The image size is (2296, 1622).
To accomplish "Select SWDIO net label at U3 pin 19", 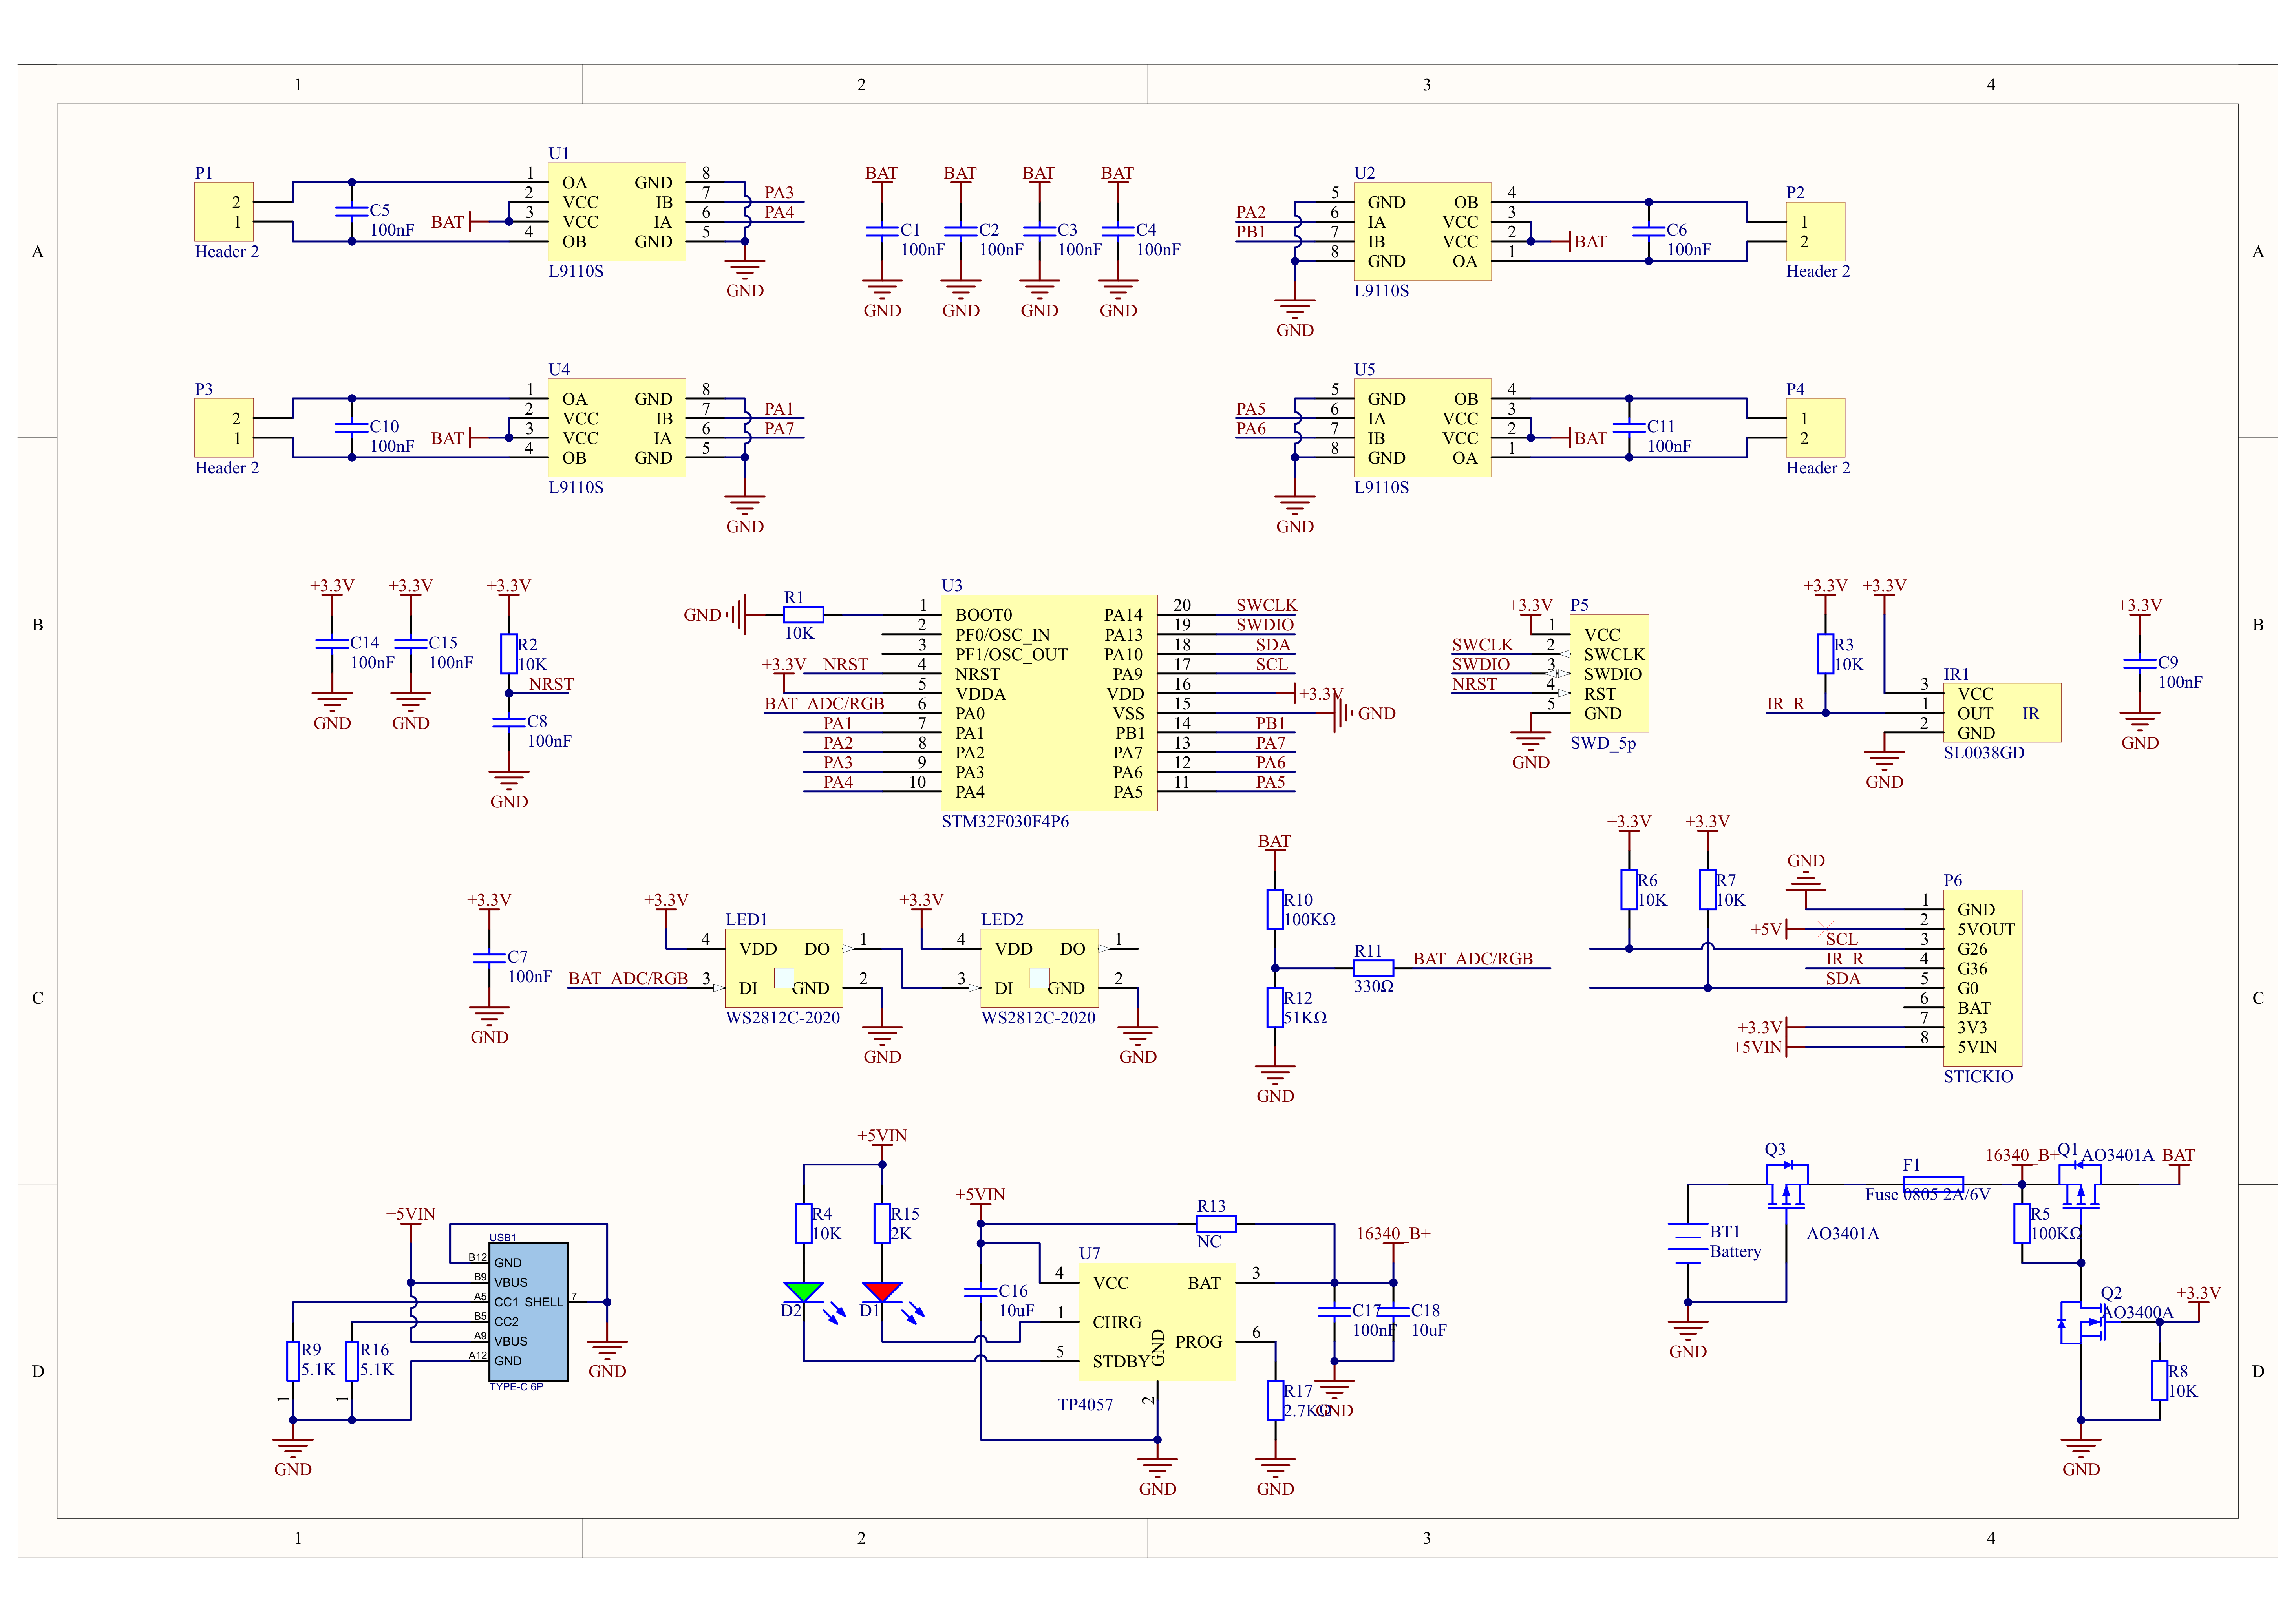I will coord(1265,625).
